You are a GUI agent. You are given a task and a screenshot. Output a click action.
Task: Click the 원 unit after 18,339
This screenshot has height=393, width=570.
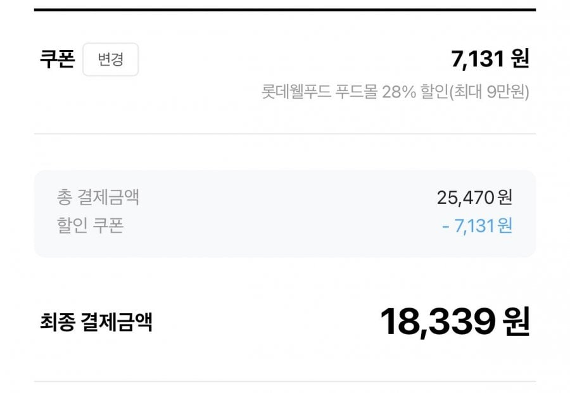coord(515,322)
